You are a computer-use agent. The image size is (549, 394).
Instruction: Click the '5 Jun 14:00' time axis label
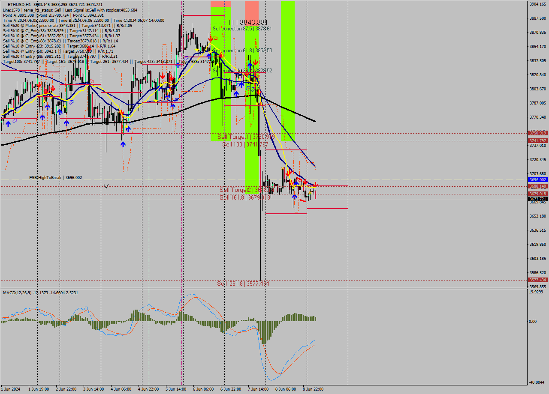tap(176, 389)
